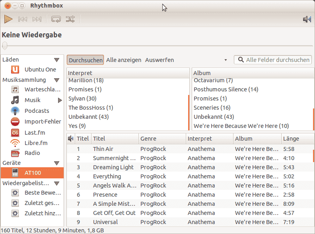Sort tracks by Interpret column in track list
The image size is (315, 234).
(x=210, y=139)
